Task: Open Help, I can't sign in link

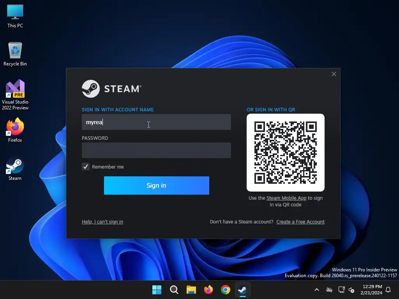Action: 102,222
